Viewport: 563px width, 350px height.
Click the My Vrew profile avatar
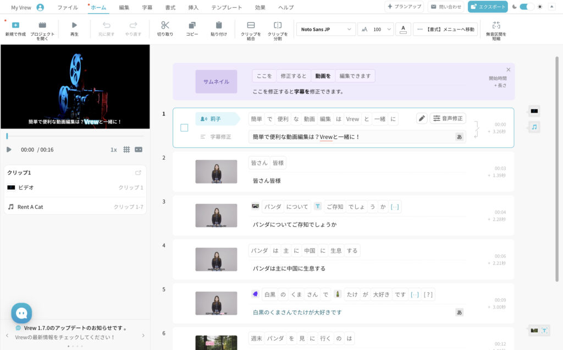pos(40,7)
